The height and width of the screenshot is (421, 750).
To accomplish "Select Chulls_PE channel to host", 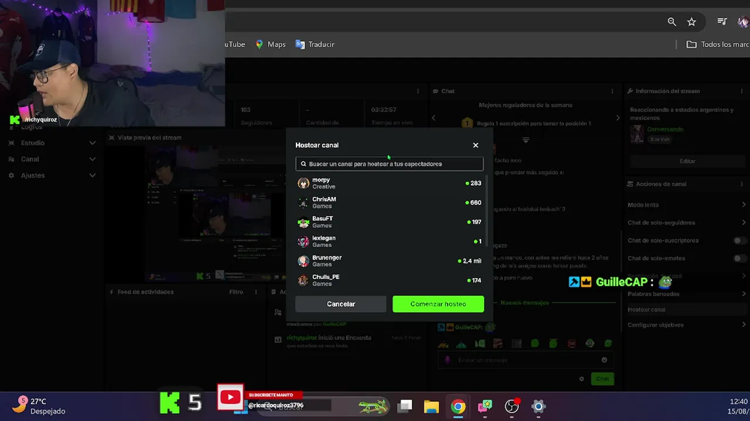I will pos(390,280).
